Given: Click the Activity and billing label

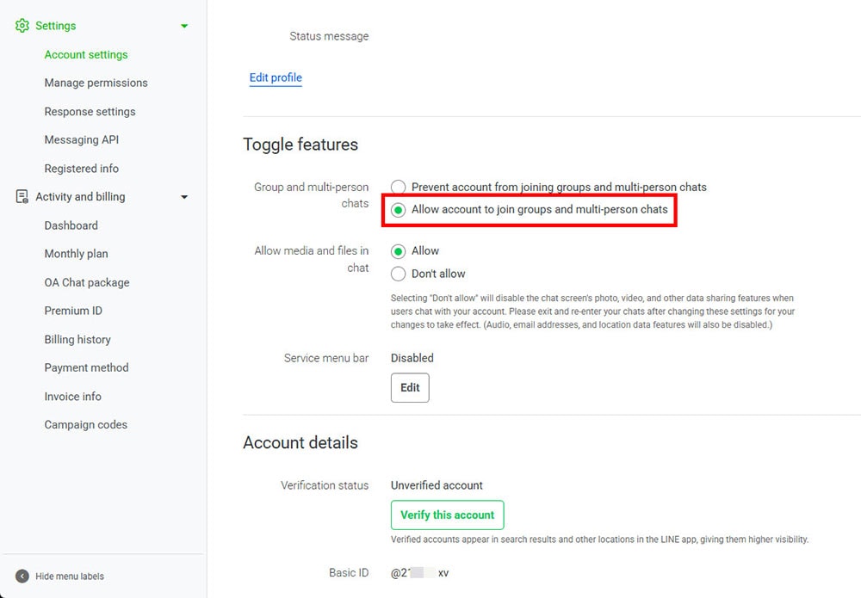Looking at the screenshot, I should click(80, 197).
